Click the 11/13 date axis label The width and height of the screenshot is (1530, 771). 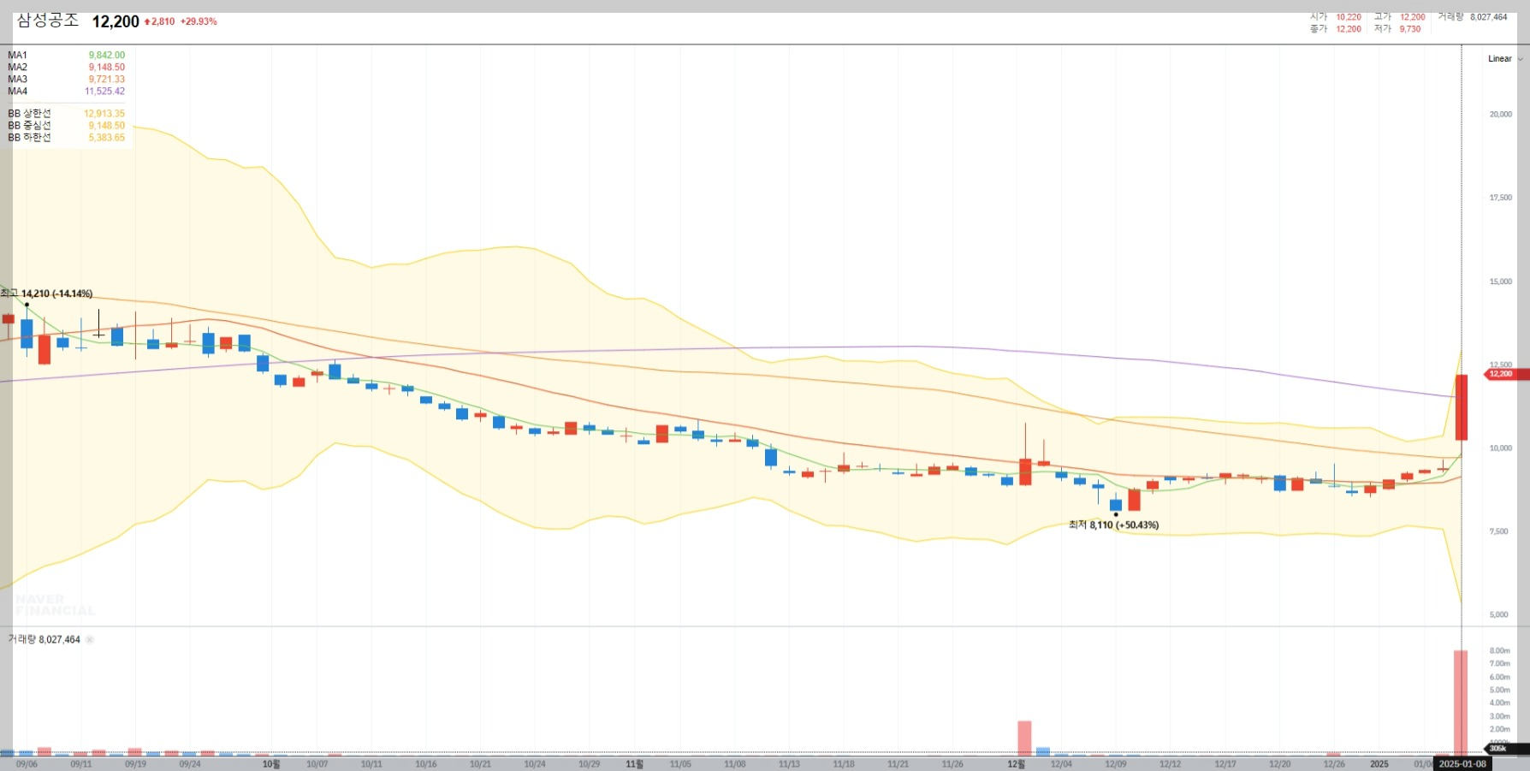pyautogui.click(x=789, y=764)
